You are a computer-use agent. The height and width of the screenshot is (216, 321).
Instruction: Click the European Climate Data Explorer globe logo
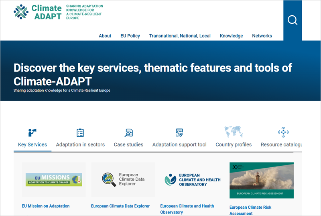(109, 179)
